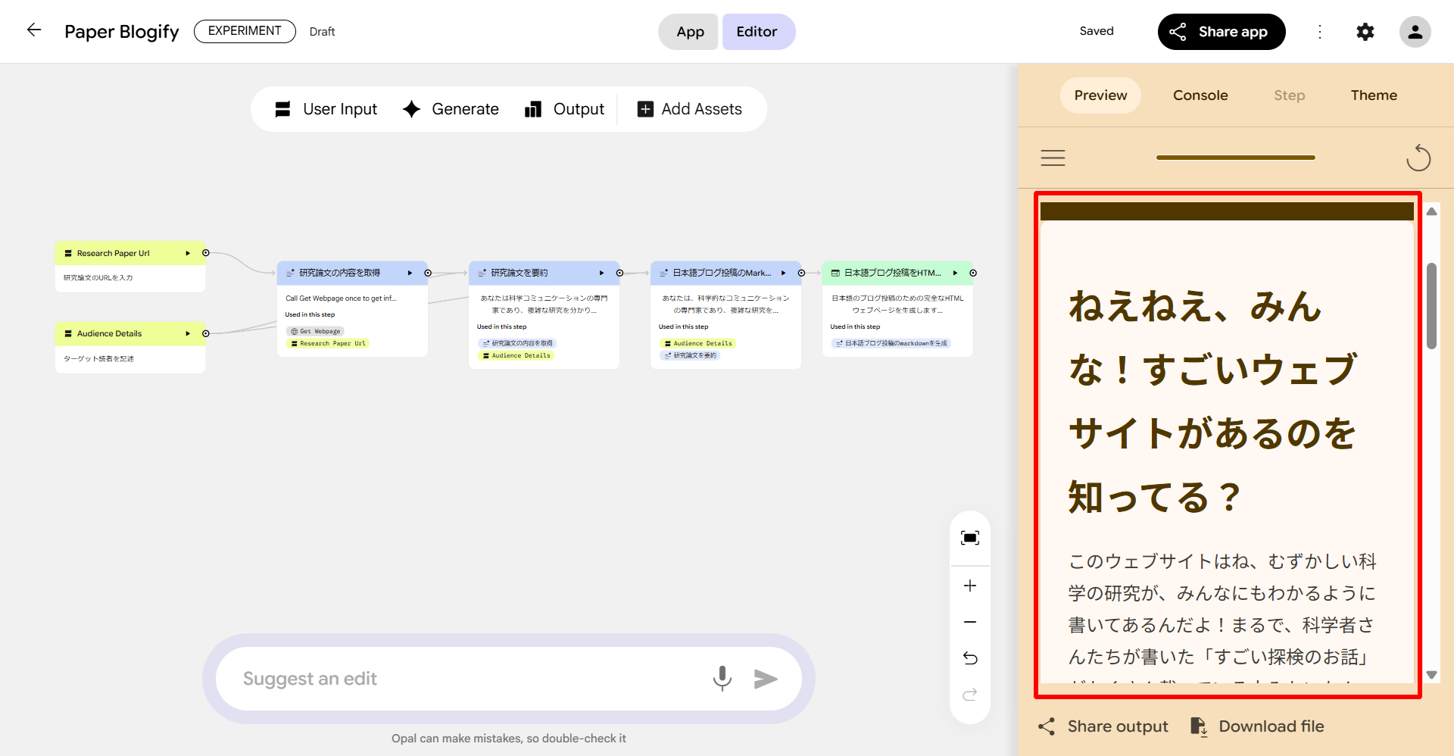Run the Audience Details node
This screenshot has width=1454, height=756.
click(188, 333)
